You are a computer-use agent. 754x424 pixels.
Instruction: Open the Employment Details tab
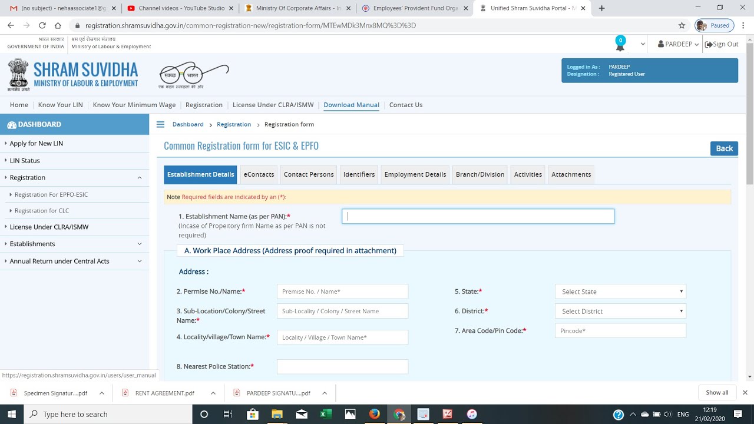pos(415,174)
